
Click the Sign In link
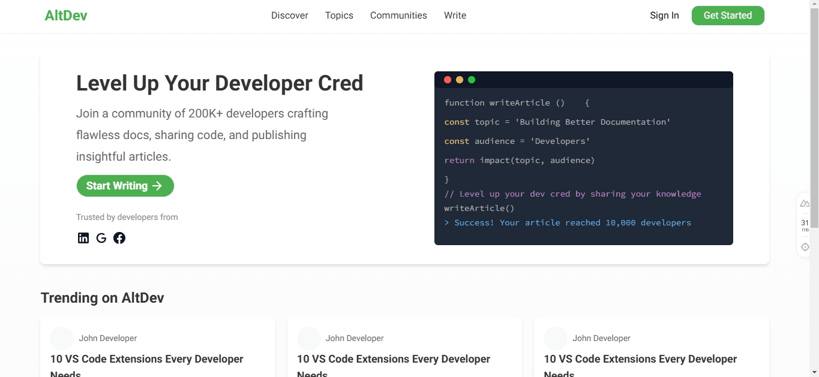(x=664, y=15)
